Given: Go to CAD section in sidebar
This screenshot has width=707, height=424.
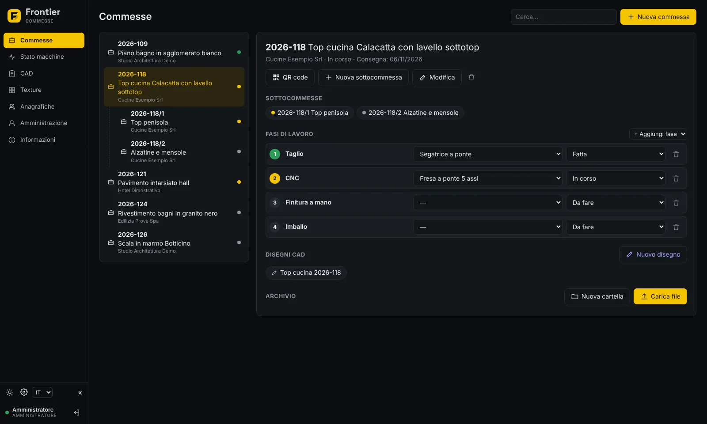Looking at the screenshot, I should (44, 73).
